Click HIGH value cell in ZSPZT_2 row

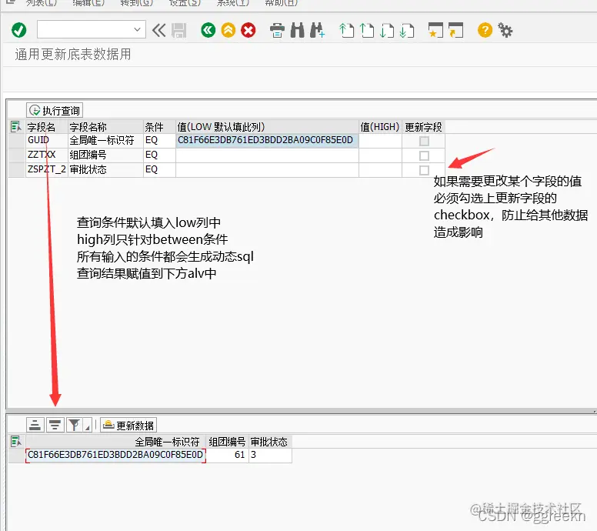click(x=380, y=170)
